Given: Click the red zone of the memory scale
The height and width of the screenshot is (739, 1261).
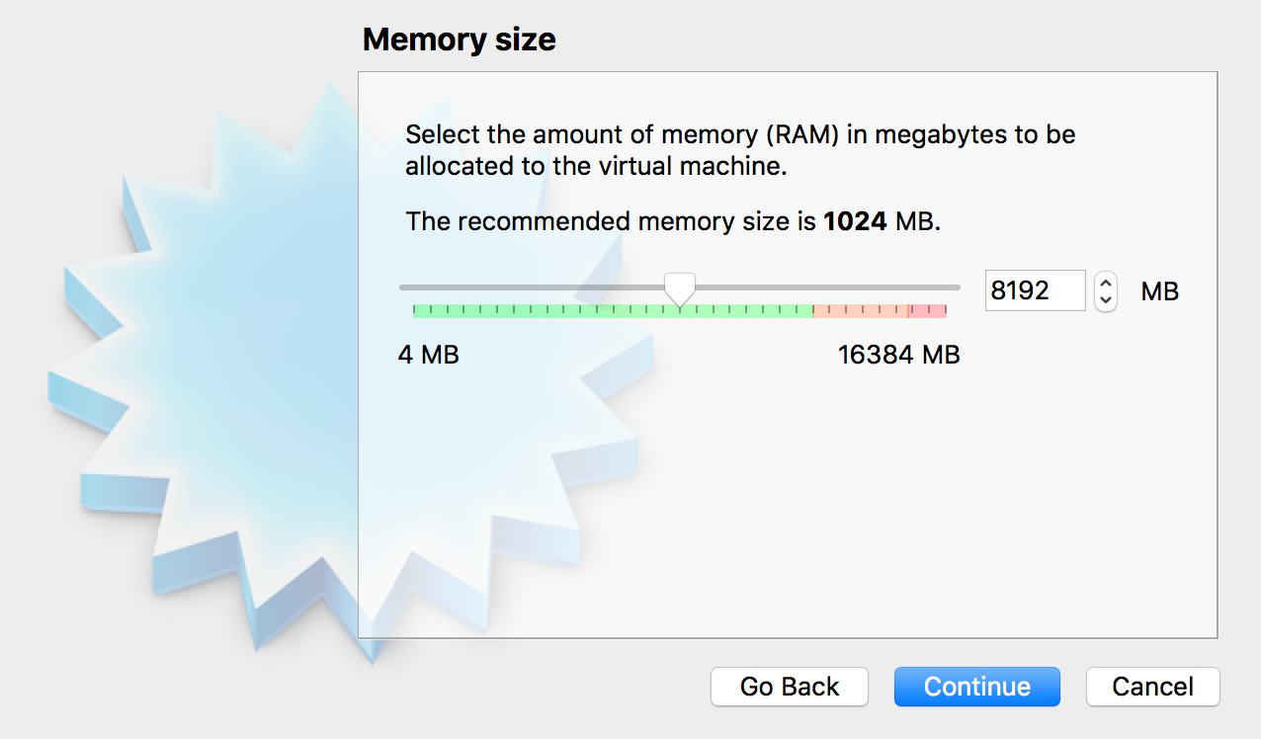Looking at the screenshot, I should [928, 310].
